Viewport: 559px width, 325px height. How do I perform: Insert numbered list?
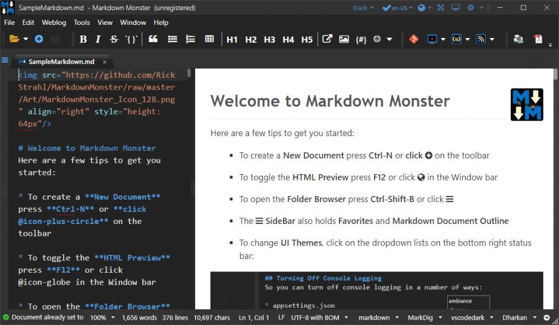[190, 39]
